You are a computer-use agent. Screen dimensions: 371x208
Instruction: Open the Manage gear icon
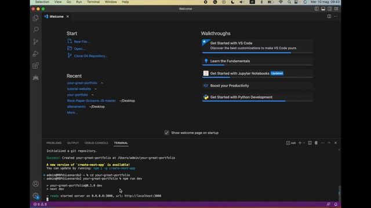point(35,195)
